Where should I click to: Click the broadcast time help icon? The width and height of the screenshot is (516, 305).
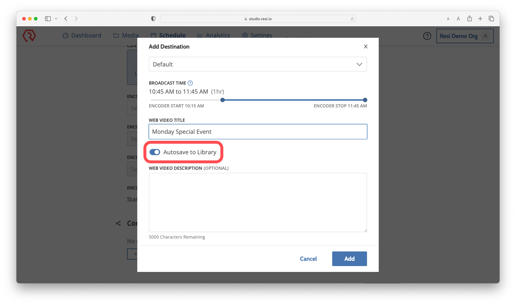pos(190,83)
